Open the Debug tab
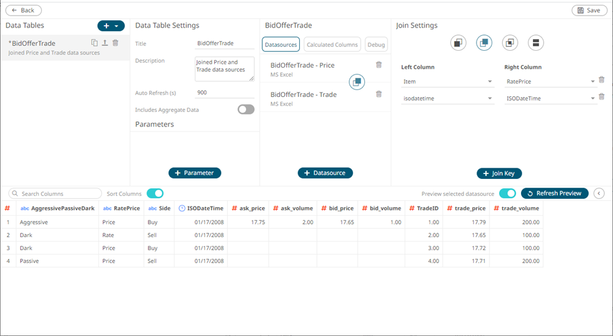This screenshot has width=613, height=336. [376, 44]
